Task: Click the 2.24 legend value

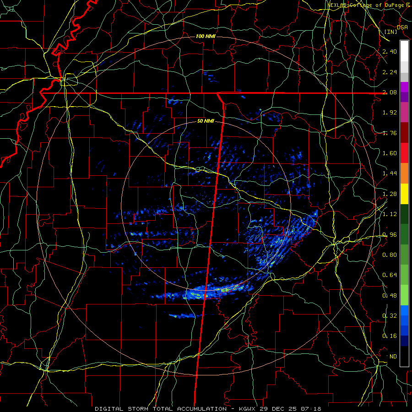Action: tap(390, 72)
